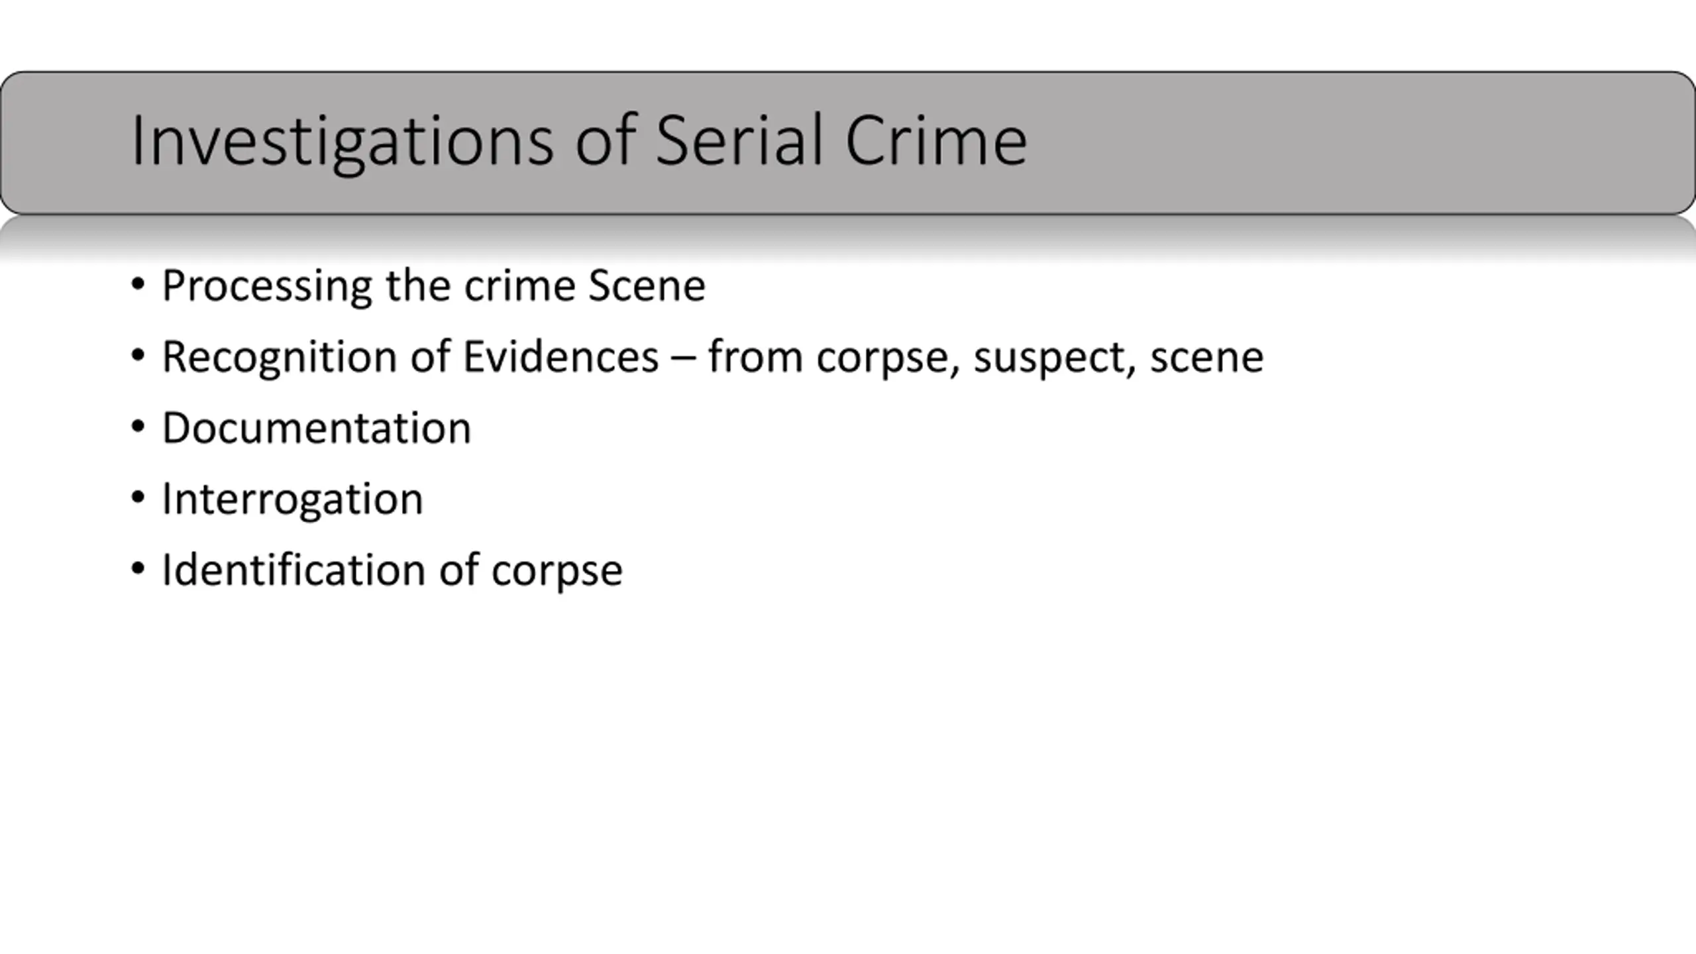Click the word Recognition in second bullet

coord(279,358)
